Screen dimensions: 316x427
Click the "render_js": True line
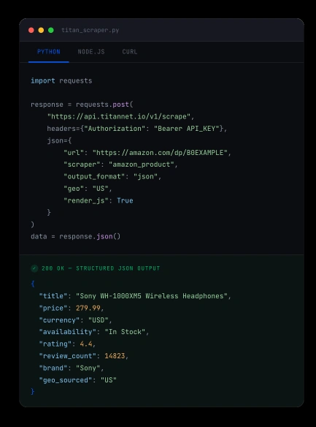98,200
